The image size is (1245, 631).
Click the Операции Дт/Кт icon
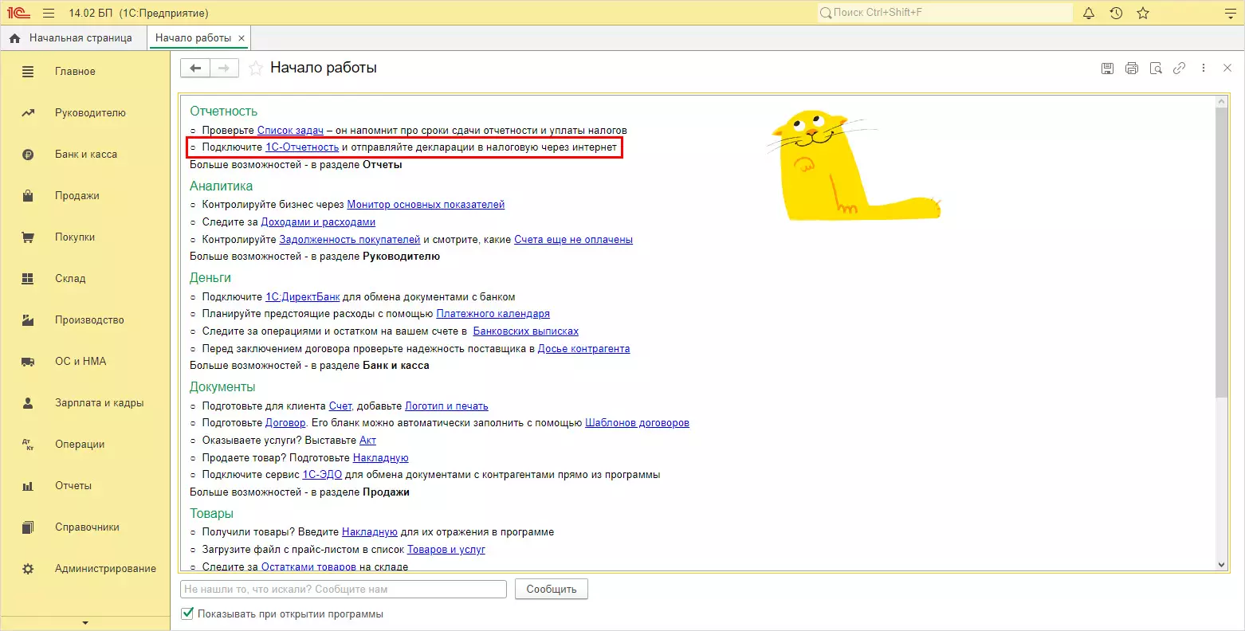point(28,445)
